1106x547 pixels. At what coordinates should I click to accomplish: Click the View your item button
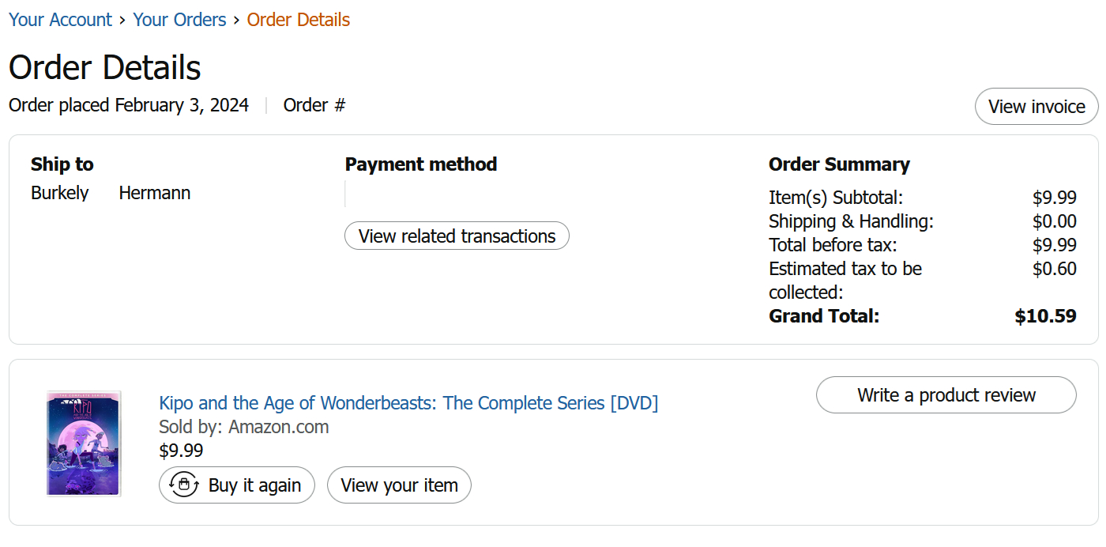[399, 485]
